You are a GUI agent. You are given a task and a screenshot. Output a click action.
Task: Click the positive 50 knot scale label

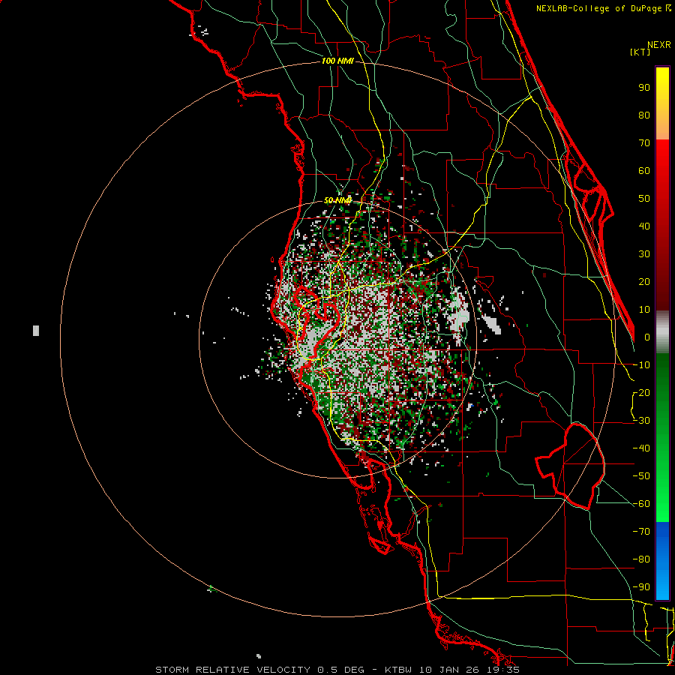(644, 199)
